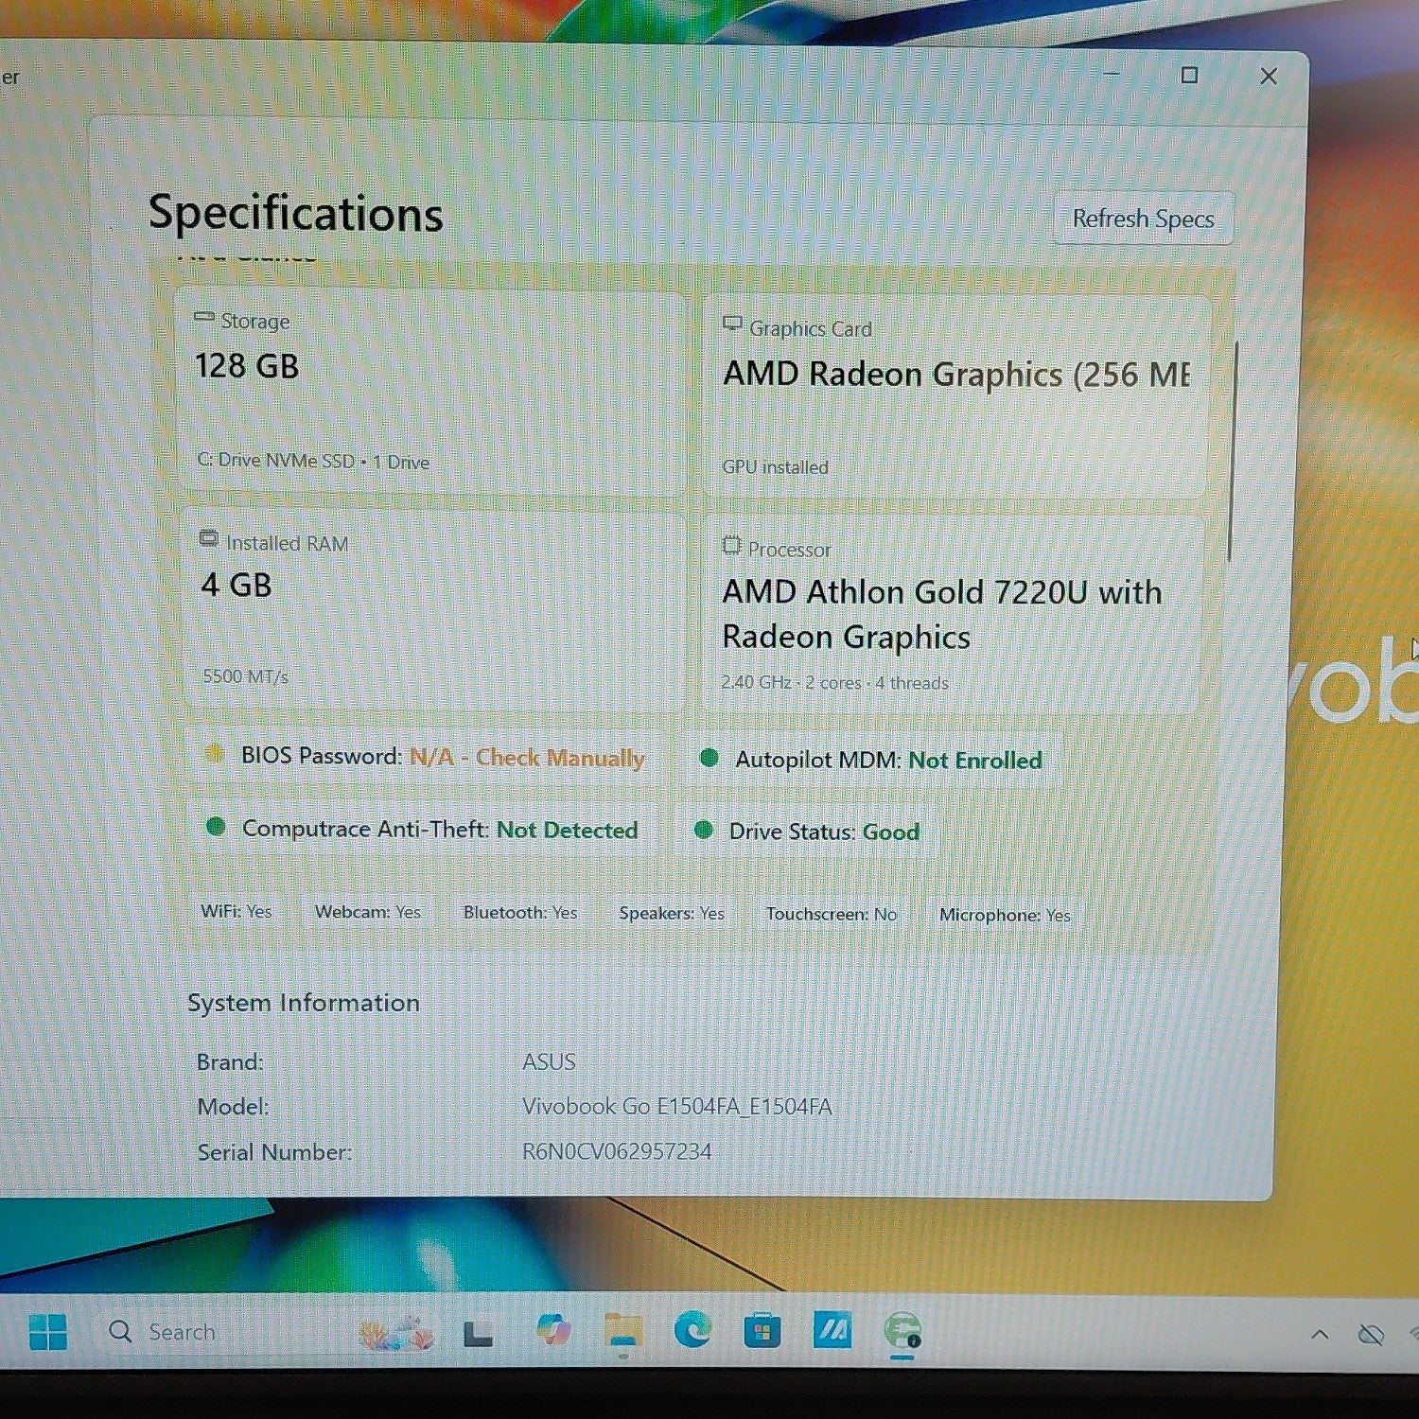This screenshot has width=1419, height=1419.
Task: Show hidden system tray icons
Action: point(1320,1334)
